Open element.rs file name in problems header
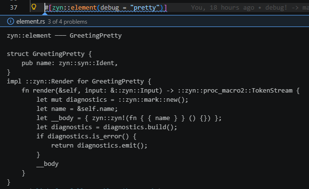The image size is (309, 189). (x=30, y=22)
